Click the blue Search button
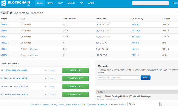 [x=146, y=77]
